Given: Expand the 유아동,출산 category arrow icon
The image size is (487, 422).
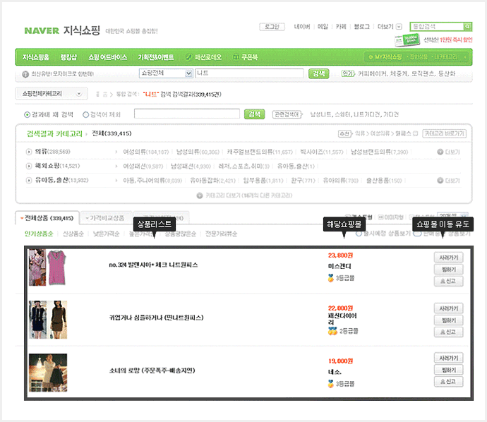Looking at the screenshot, I should (x=29, y=180).
